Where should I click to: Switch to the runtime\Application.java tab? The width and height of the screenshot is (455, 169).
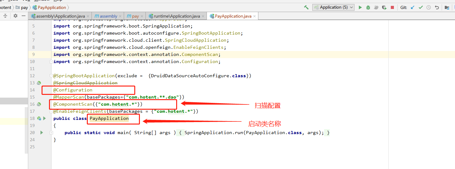[177, 16]
